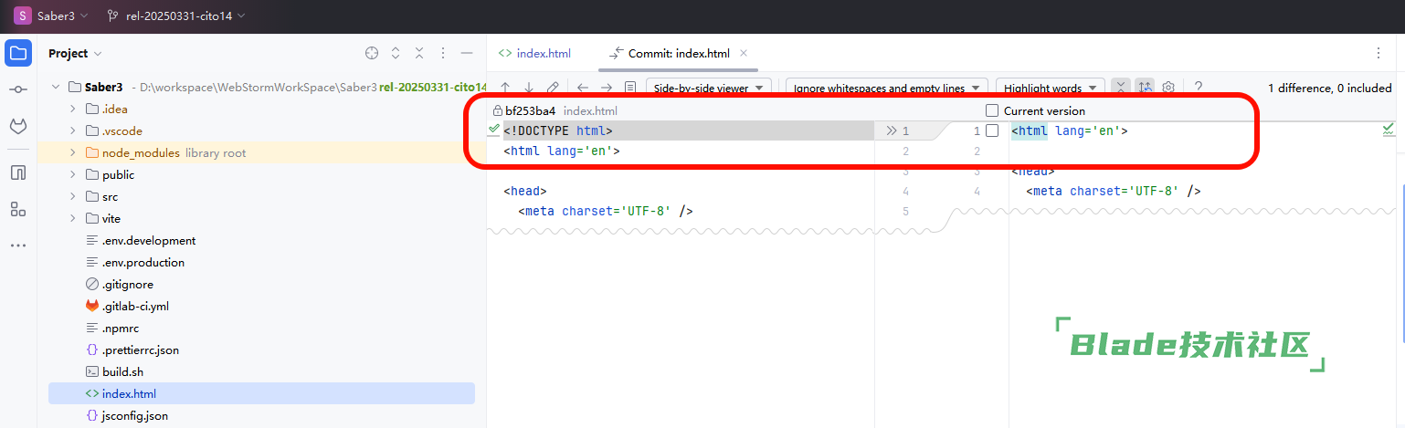Jump to source pencil icon
This screenshot has width=1405, height=428.
point(553,89)
